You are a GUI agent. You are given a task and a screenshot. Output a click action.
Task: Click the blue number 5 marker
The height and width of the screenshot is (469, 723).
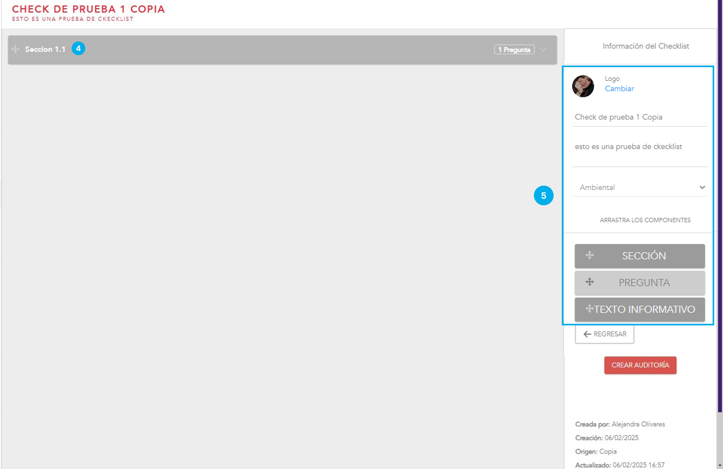(x=543, y=195)
